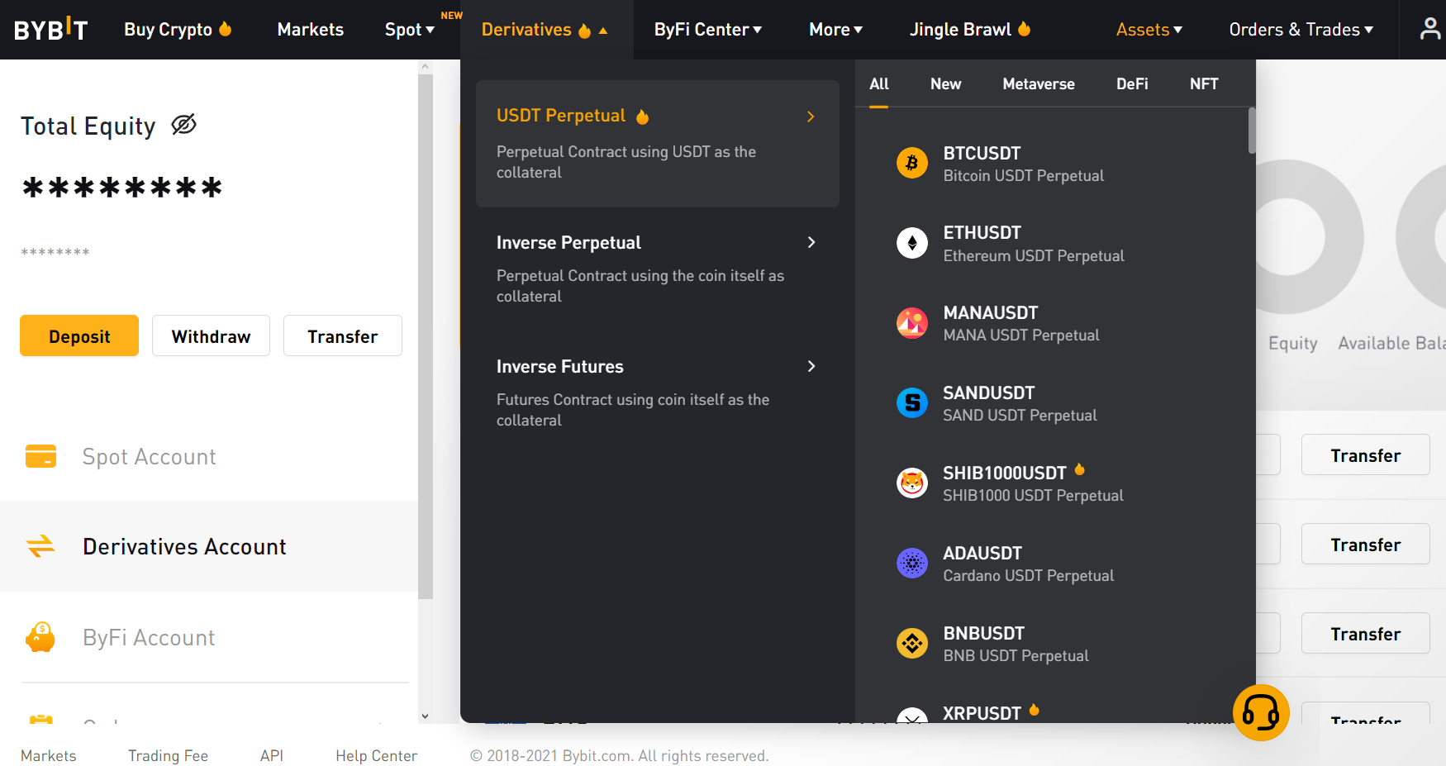Expand the Spot dropdown menu

(x=409, y=30)
